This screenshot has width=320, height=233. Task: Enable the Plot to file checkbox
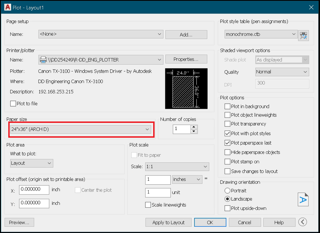pyautogui.click(x=13, y=104)
